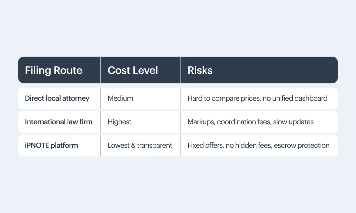Click the "no unified dashboard" phrase
The height and width of the screenshot is (213, 356).
click(295, 98)
